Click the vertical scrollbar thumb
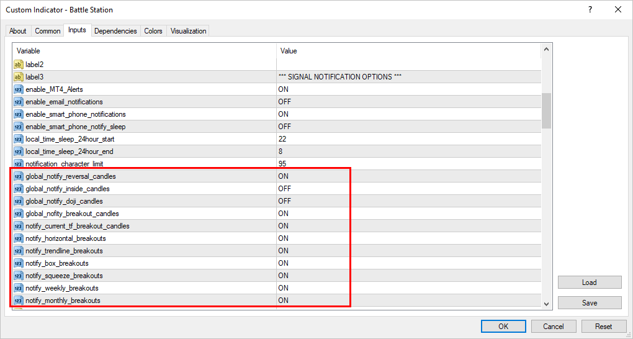Image resolution: width=633 pixels, height=339 pixels. click(x=547, y=111)
